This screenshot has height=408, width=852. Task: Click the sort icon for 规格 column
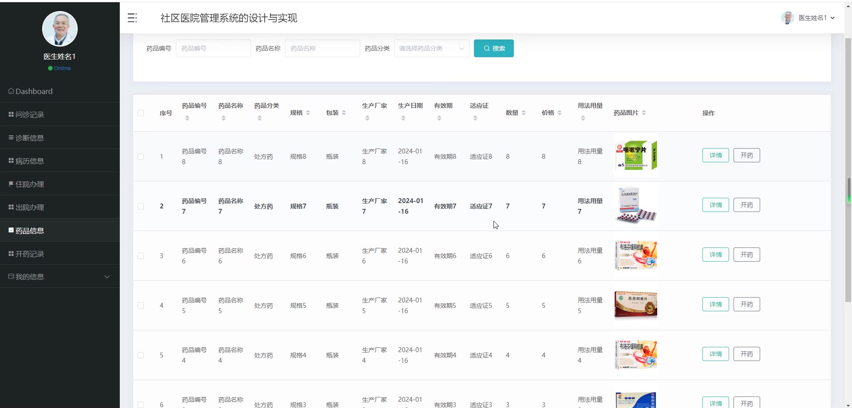(x=308, y=113)
